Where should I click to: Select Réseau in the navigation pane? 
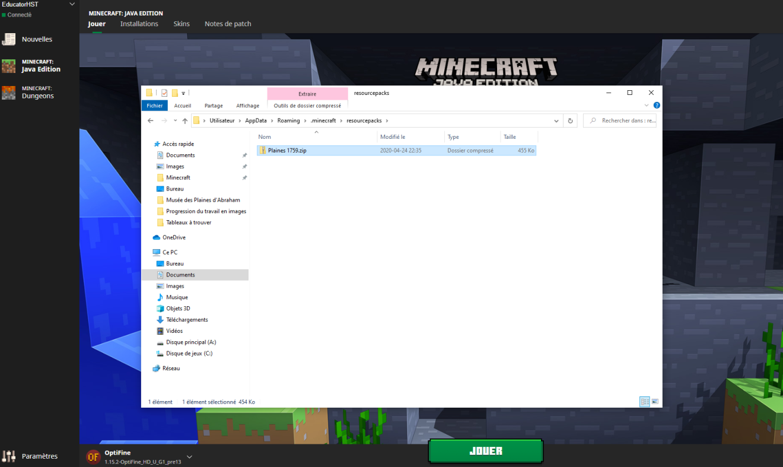point(171,368)
